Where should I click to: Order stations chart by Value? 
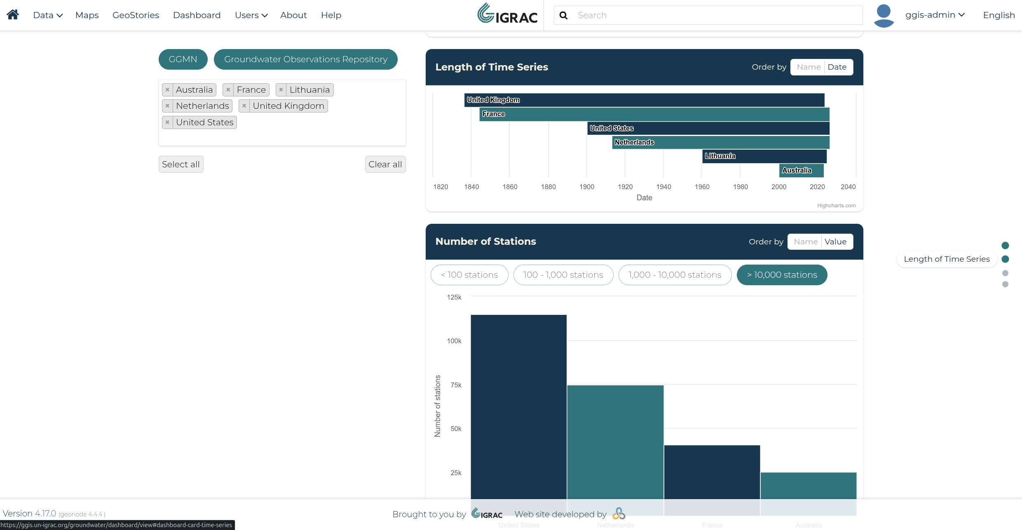tap(836, 242)
